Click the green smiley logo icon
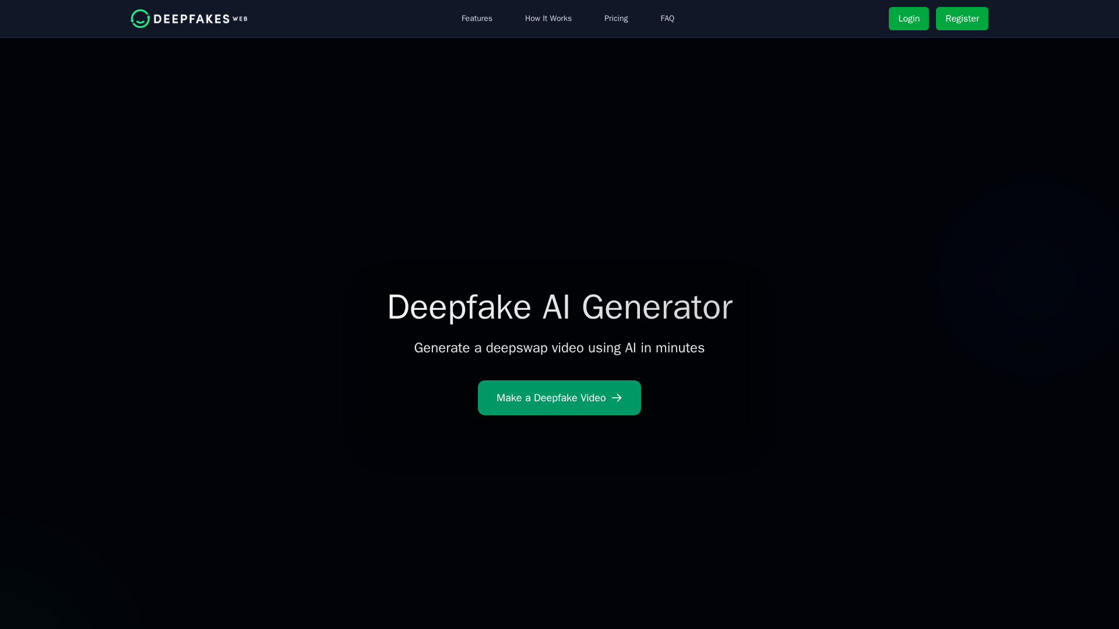This screenshot has width=1119, height=629. 140,19
